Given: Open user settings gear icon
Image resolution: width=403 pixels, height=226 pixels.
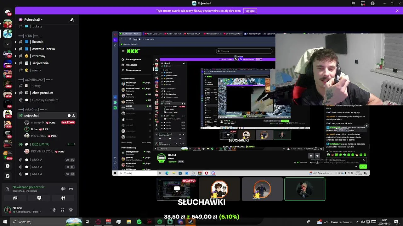Looking at the screenshot, I should [71, 210].
